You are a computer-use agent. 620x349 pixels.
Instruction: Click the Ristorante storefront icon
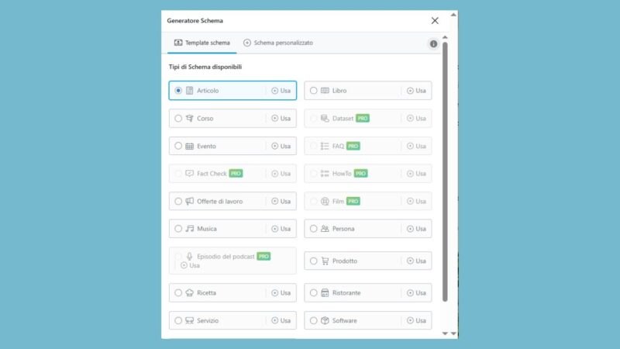click(x=325, y=293)
